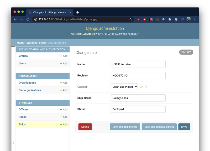Screen dimensions: 210x151
Task: Open Ranks in the sidebar
Action: (23, 117)
